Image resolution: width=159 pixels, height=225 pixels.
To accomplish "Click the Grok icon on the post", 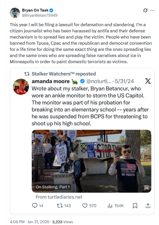I will (x=145, y=10).
